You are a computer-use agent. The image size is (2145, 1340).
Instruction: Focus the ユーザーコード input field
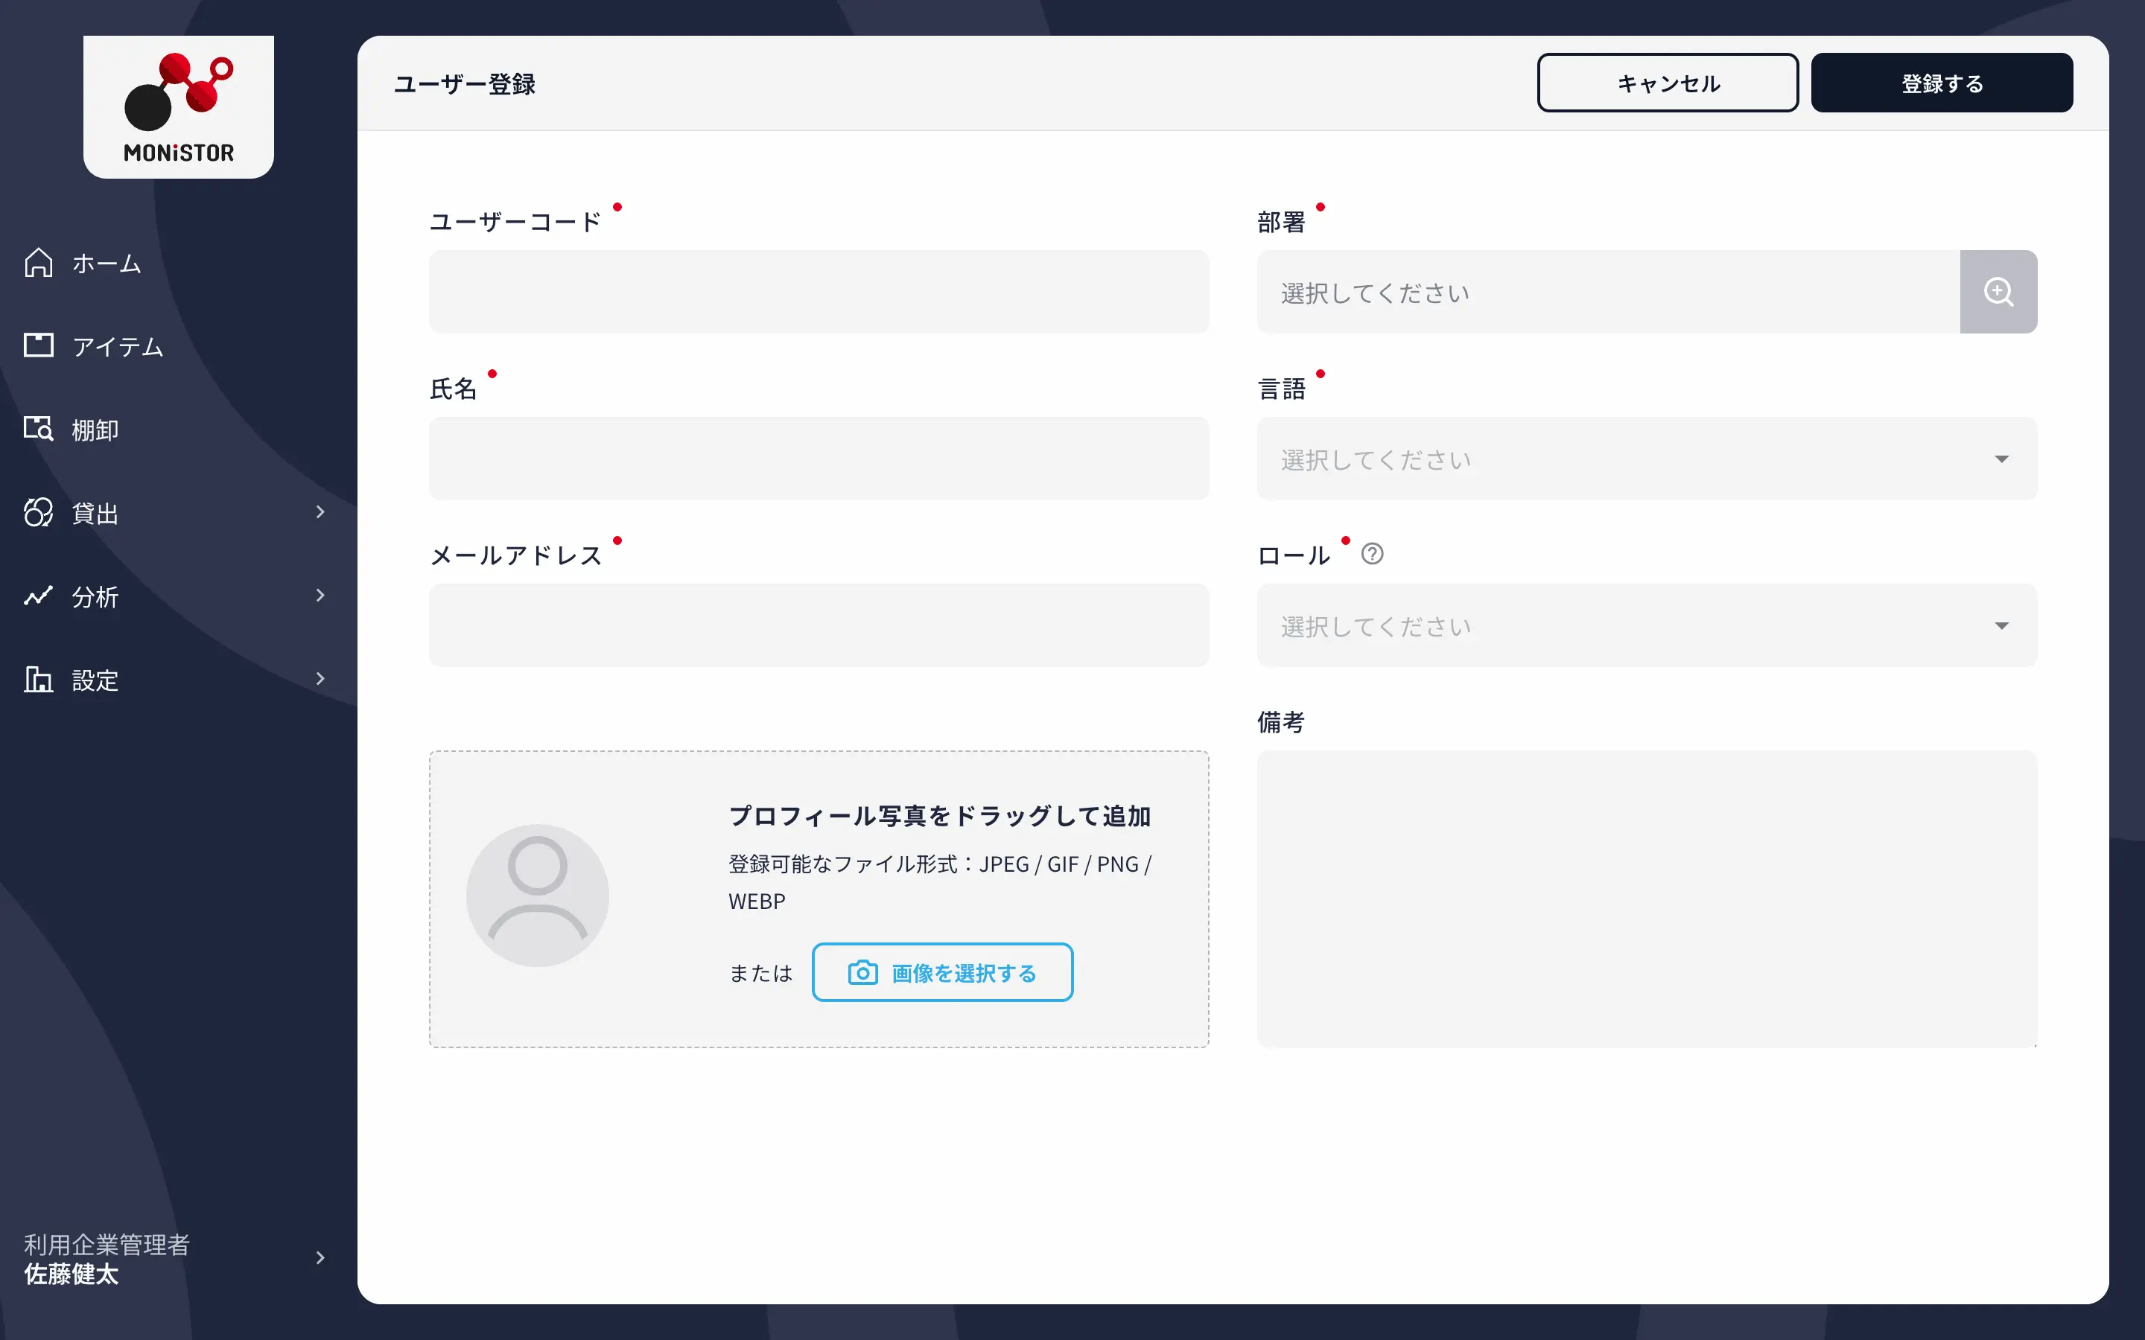(x=819, y=292)
